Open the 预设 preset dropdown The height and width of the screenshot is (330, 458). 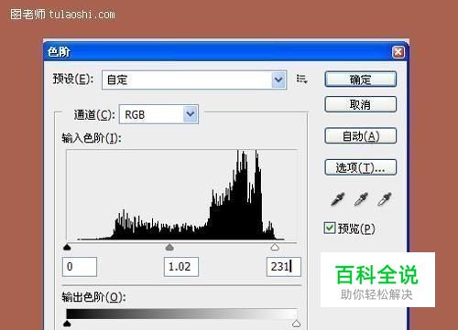click(194, 80)
